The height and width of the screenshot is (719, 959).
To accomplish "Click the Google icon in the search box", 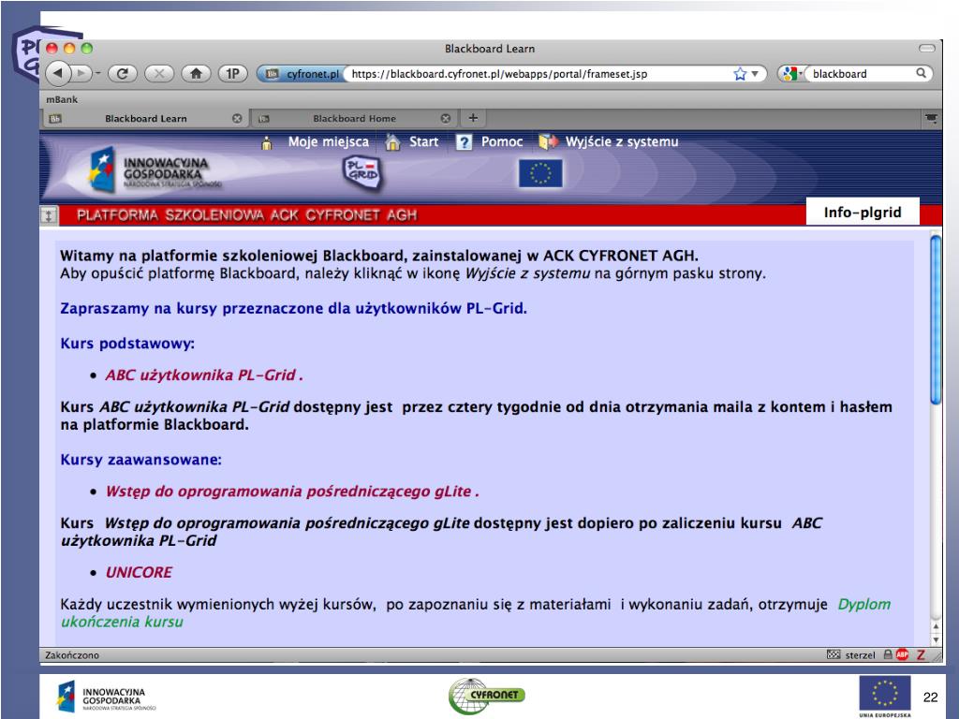I will [789, 74].
